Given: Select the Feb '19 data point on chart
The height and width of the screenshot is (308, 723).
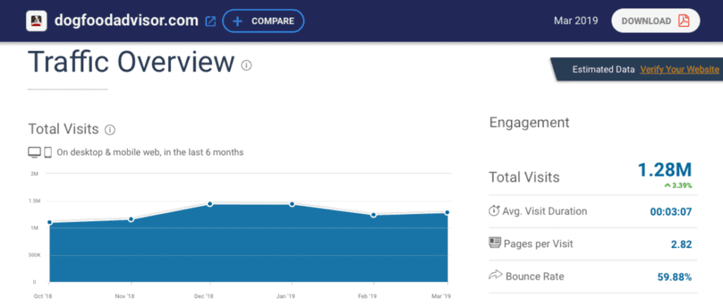Looking at the screenshot, I should pyautogui.click(x=374, y=215).
